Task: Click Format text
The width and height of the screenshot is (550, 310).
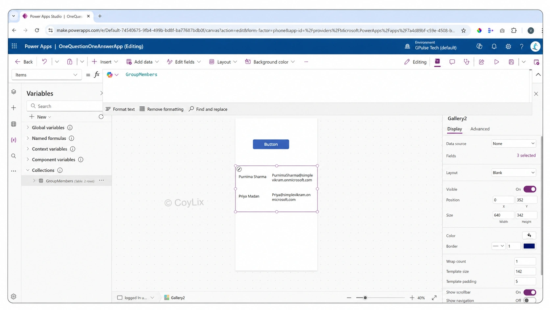Action: [x=120, y=109]
